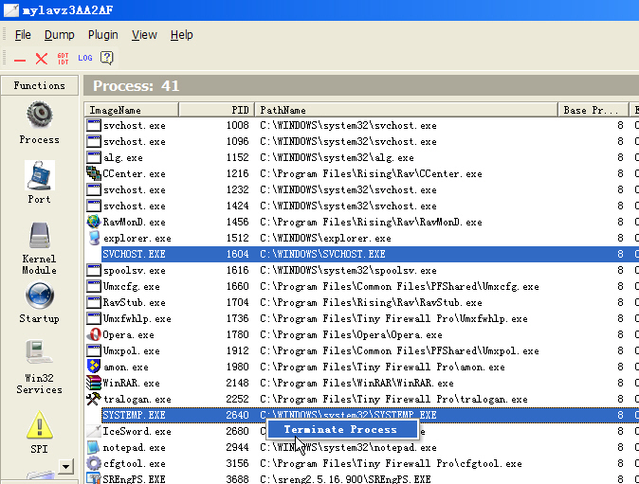The height and width of the screenshot is (484, 639).
Task: Click the Process: 41 header banner
Action: [x=361, y=85]
